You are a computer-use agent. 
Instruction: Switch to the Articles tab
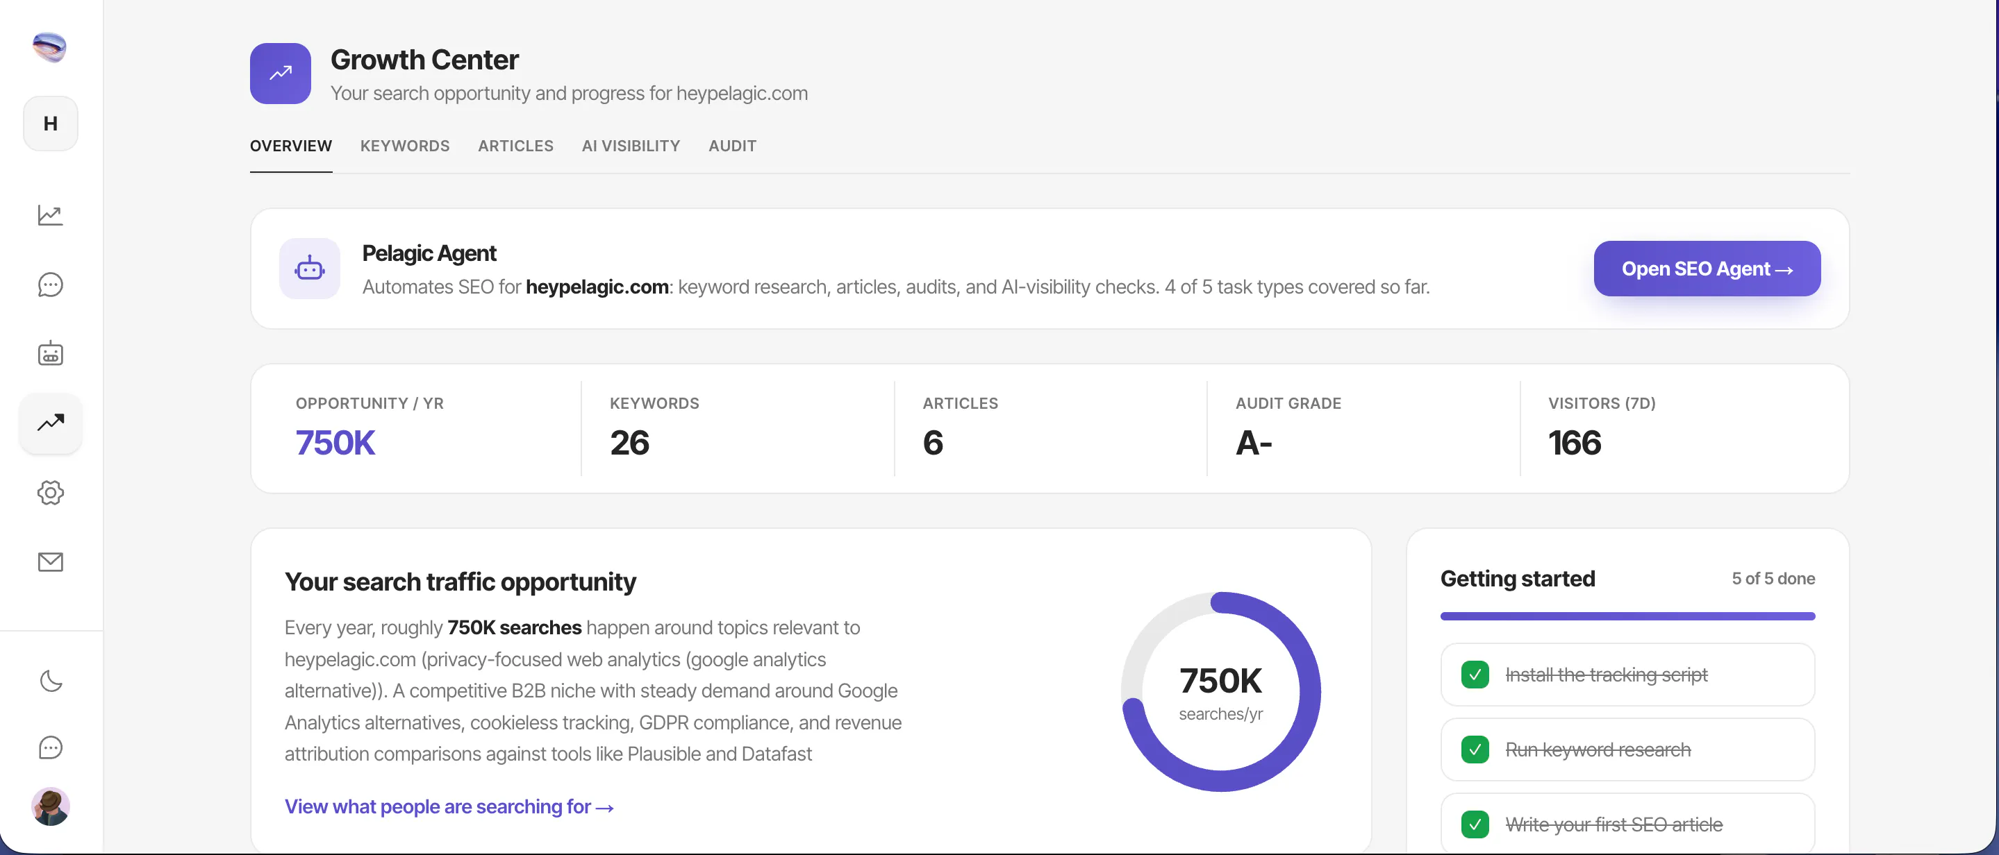click(515, 146)
